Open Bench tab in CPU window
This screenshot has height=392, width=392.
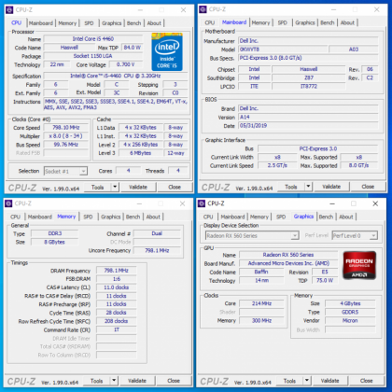coord(134,23)
